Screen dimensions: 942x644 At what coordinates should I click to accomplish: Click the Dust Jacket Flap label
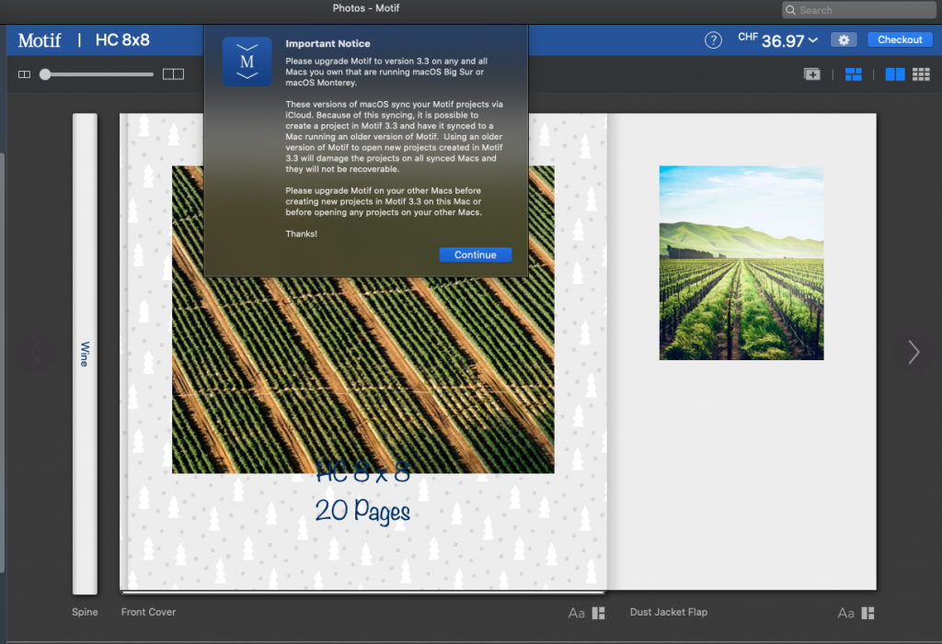(669, 612)
